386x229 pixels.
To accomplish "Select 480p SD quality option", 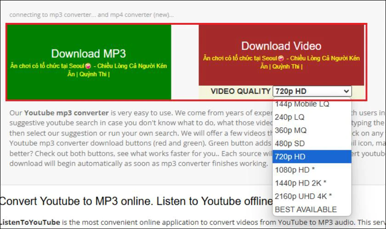I will (x=312, y=144).
